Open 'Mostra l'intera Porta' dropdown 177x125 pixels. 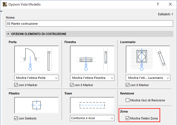click(36, 78)
